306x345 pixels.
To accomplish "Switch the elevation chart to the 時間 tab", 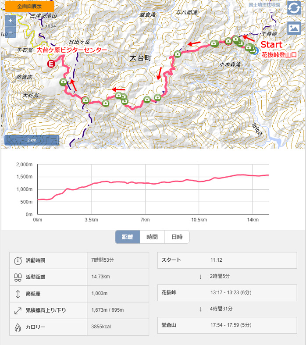I will click(x=152, y=237).
